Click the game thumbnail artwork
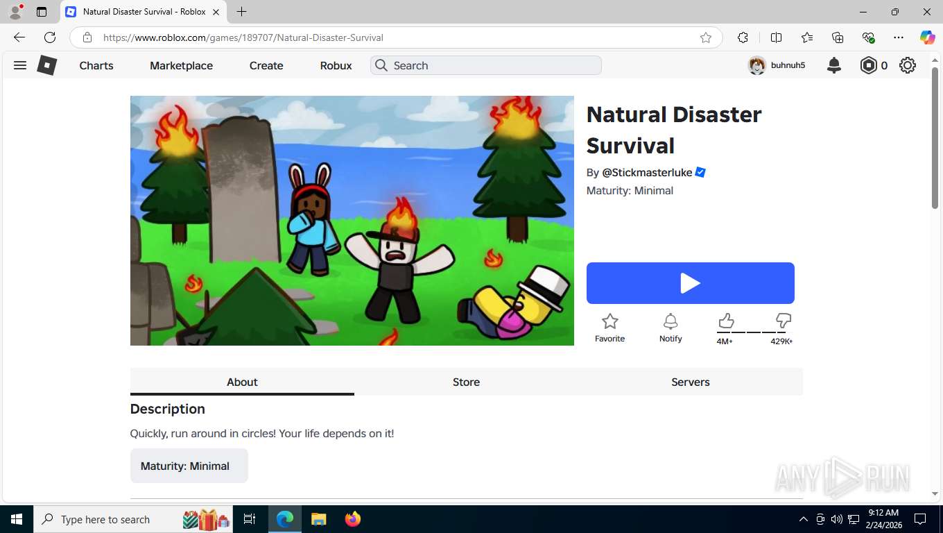This screenshot has width=943, height=533. [352, 221]
